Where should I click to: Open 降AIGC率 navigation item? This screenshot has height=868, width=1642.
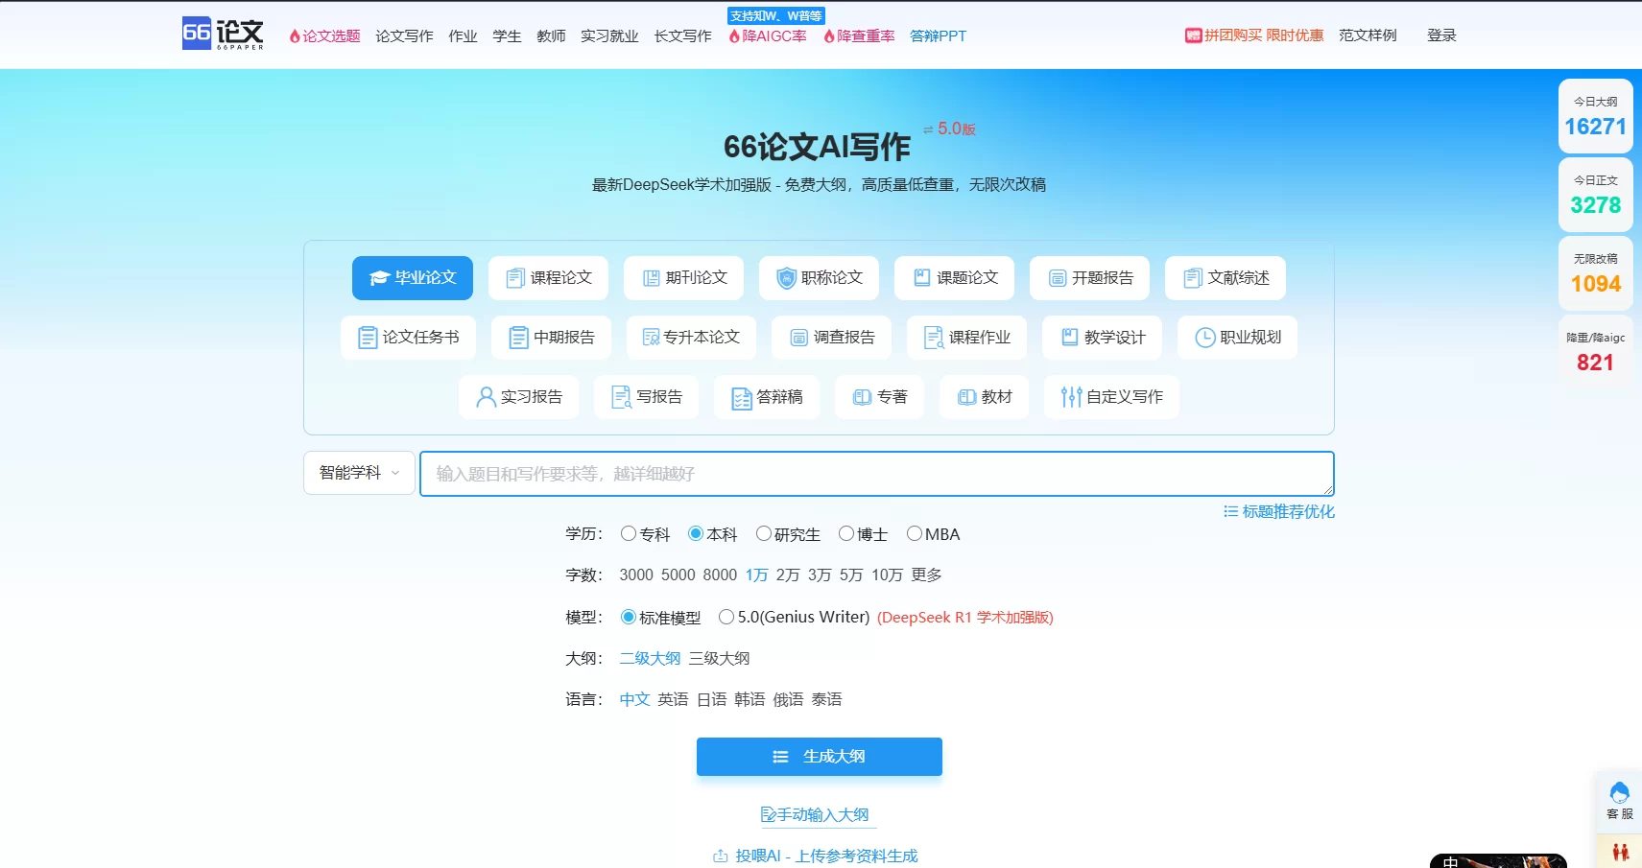[767, 35]
